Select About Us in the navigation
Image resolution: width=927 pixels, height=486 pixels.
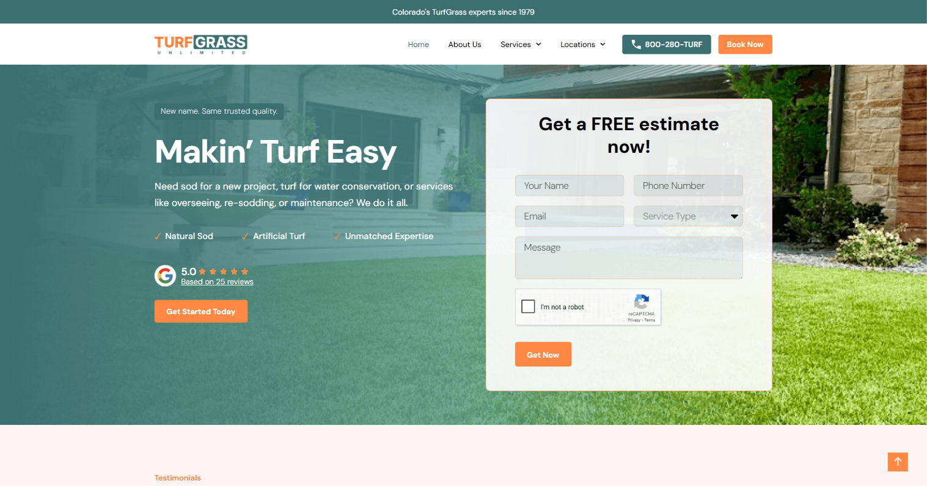tap(464, 44)
